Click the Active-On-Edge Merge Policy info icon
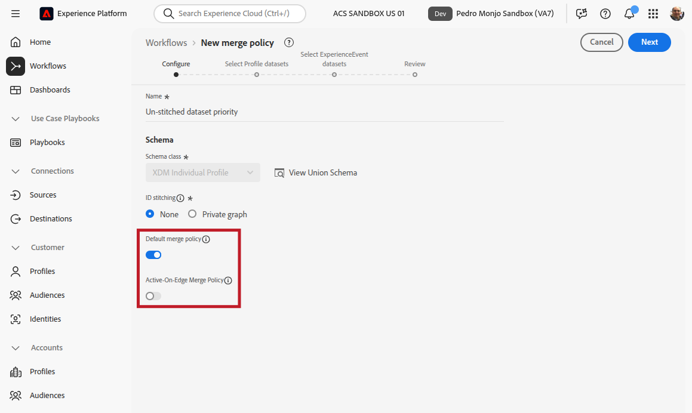 pyautogui.click(x=228, y=281)
